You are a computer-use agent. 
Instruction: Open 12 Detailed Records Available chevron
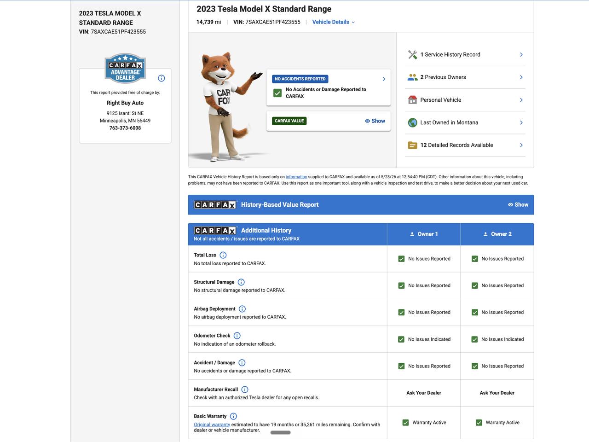[x=521, y=145]
